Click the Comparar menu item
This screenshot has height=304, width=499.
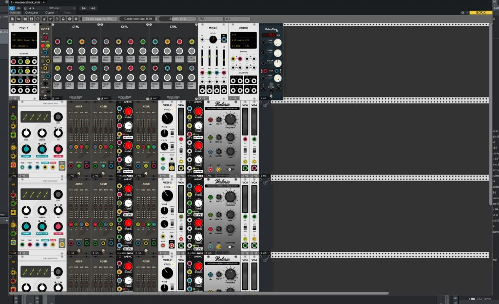coord(31,12)
